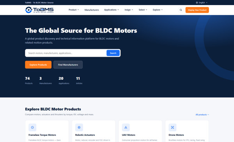234x142 pixels.
Task: Expand the Insign dropdown menu
Action: point(129,10)
